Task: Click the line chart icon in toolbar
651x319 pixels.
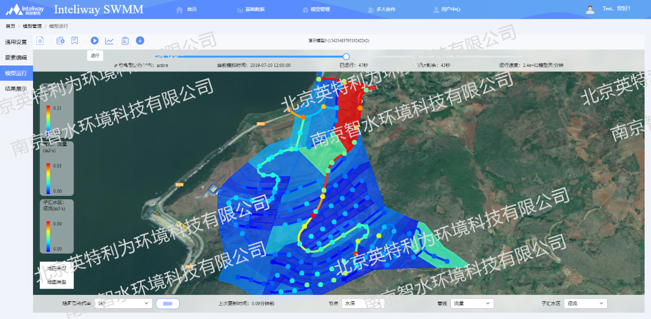Action: 109,41
